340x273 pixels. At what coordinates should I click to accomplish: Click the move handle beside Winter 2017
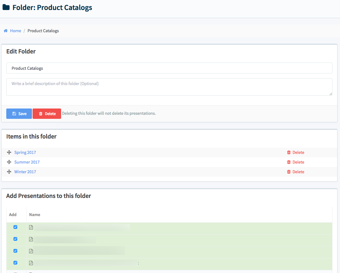[x=9, y=172]
